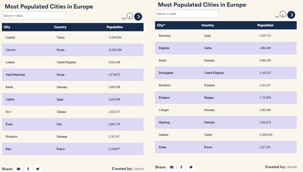This screenshot has width=303, height=172.
Task: Click the previous-page arrow on the right table
Action: [x=283, y=15]
